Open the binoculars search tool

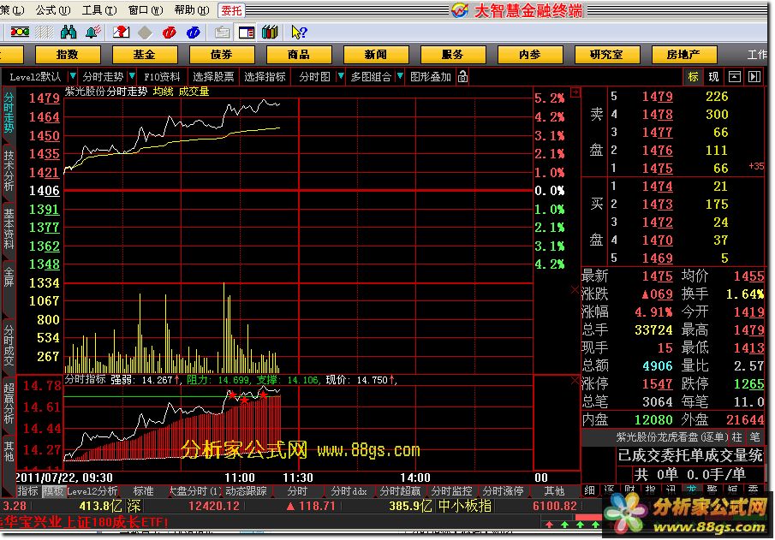[69, 33]
